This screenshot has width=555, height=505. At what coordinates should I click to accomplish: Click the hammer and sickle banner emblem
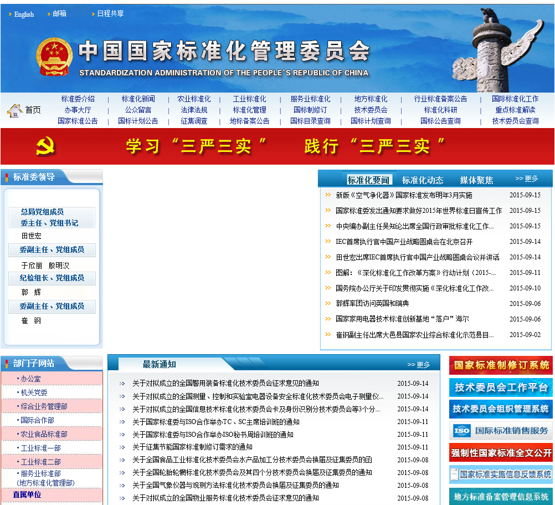(45, 146)
